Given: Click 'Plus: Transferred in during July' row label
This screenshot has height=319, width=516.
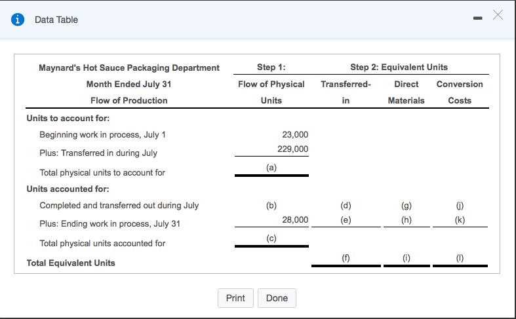Looking at the screenshot, I should (98, 153).
